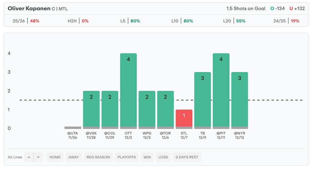Click the red STL 12/7 bar
The image size is (313, 170).
click(184, 118)
